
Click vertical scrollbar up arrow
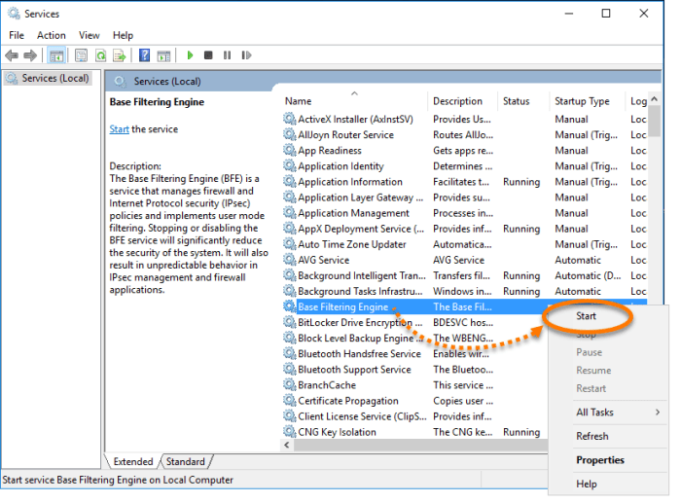pyautogui.click(x=655, y=99)
